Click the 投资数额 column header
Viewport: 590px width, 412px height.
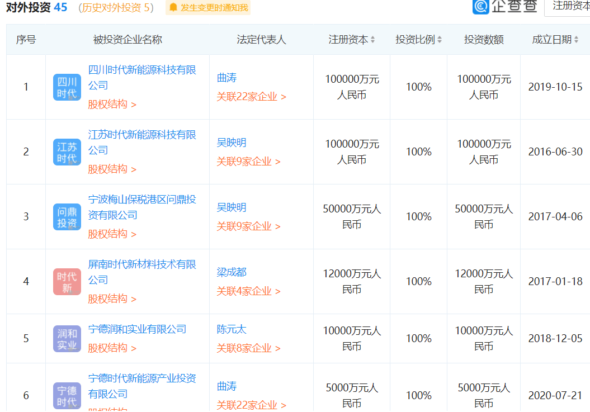point(484,40)
